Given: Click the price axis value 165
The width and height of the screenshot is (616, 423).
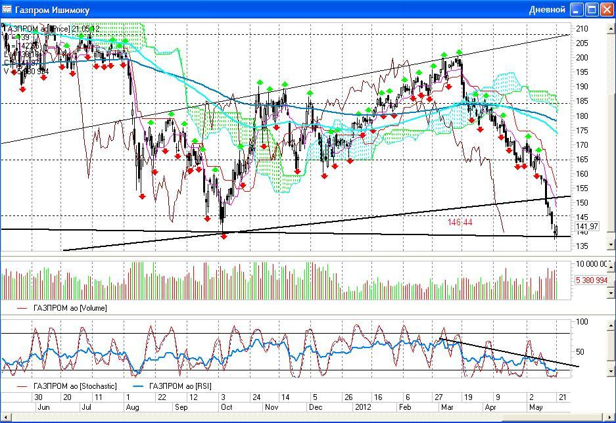Looking at the screenshot, I should click(x=582, y=160).
